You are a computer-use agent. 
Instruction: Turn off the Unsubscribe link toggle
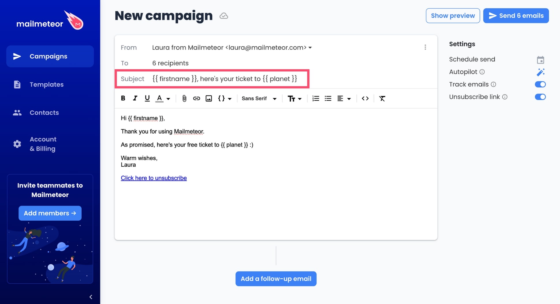[540, 97]
